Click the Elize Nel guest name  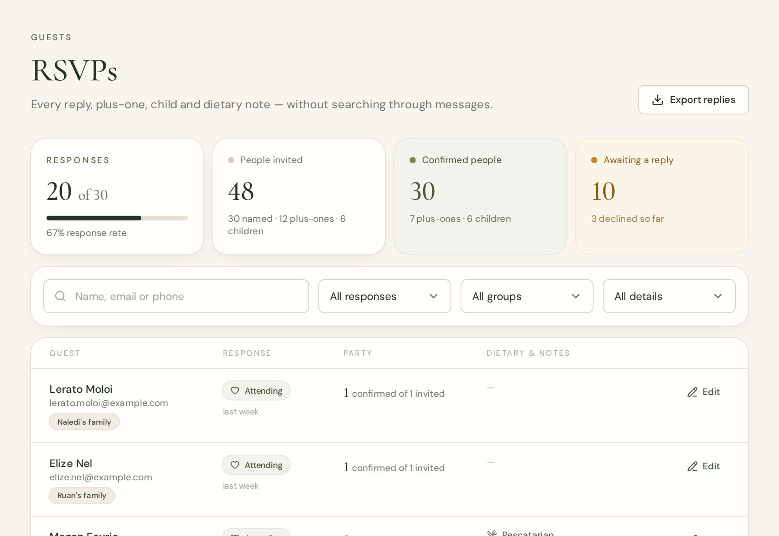71,463
